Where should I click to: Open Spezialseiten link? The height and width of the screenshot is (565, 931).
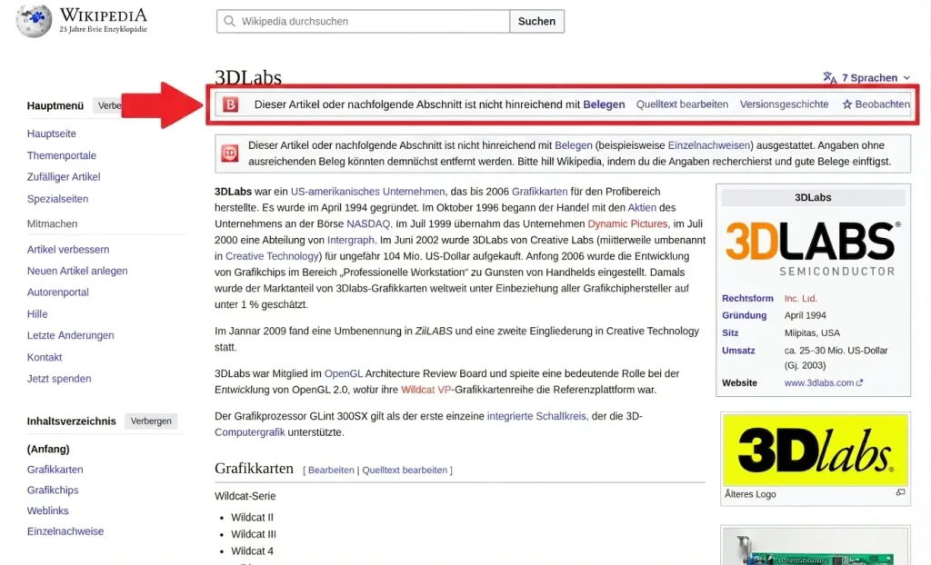(x=57, y=199)
